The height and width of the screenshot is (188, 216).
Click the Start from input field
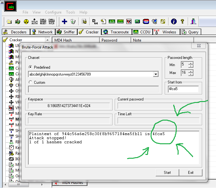point(183,89)
